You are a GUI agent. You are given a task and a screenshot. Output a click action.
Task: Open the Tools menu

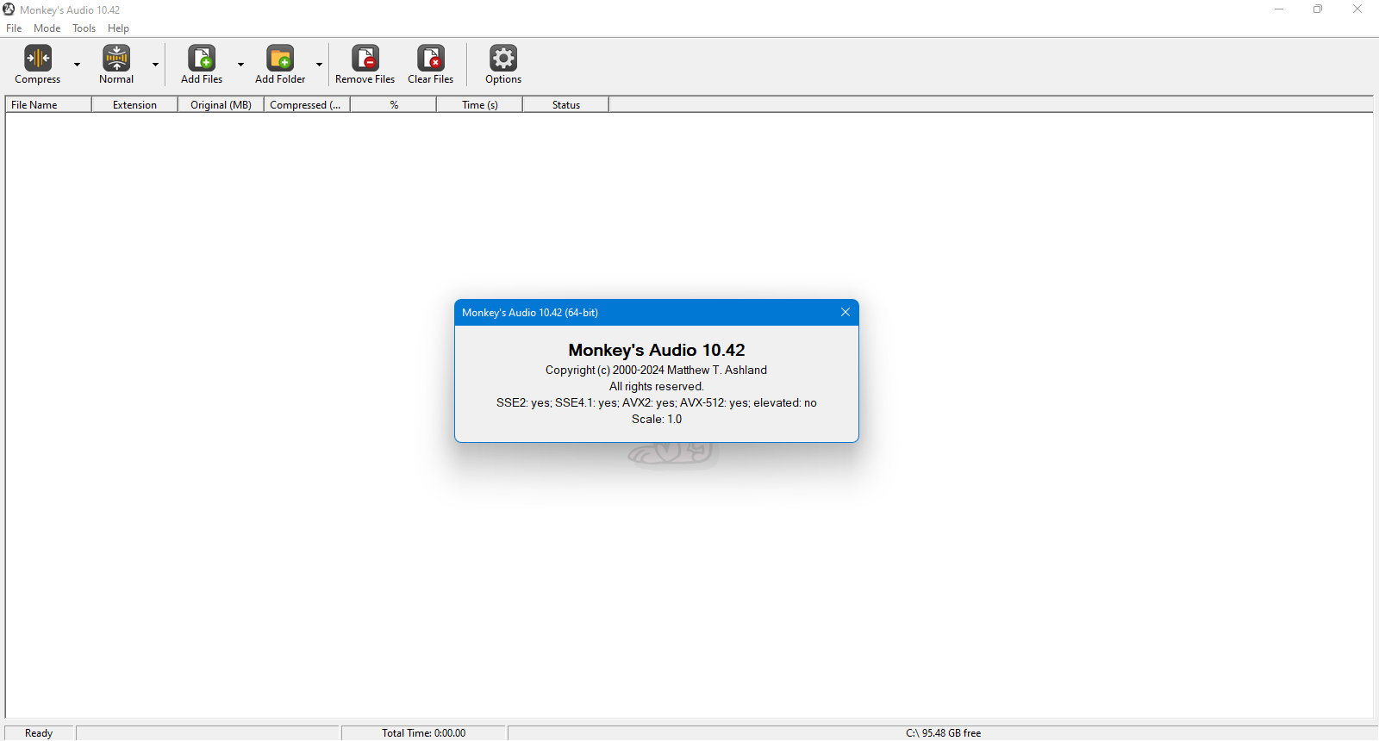84,28
